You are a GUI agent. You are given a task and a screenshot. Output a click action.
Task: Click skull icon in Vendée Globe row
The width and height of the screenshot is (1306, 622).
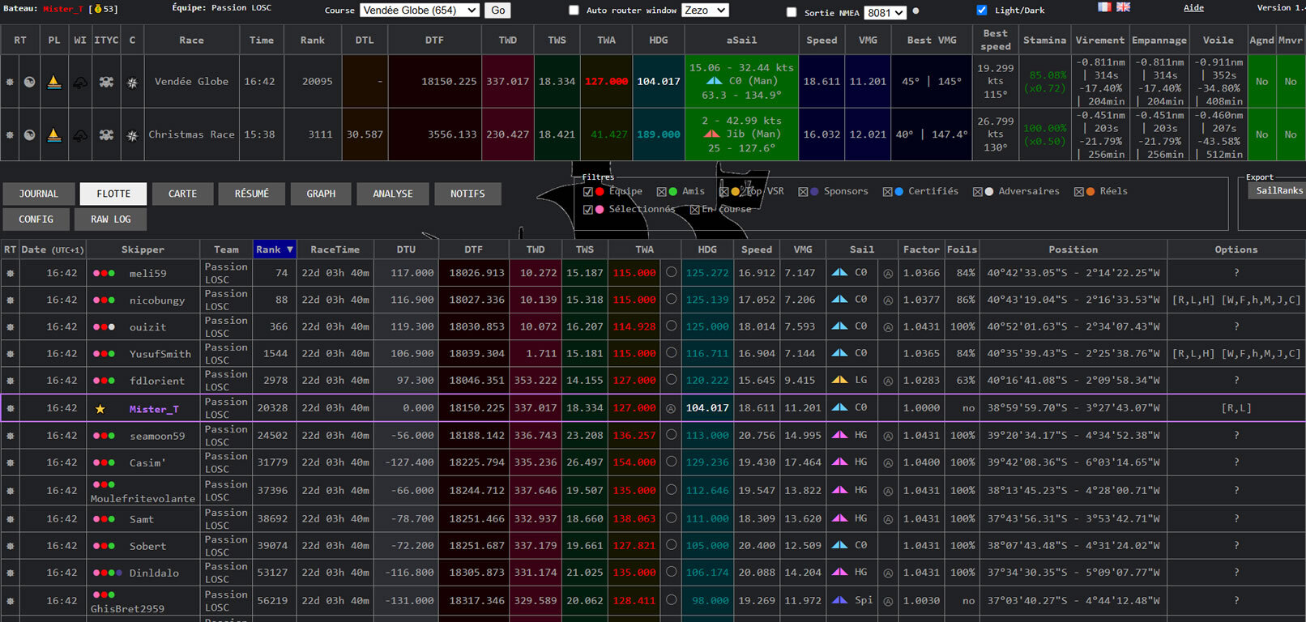click(106, 82)
